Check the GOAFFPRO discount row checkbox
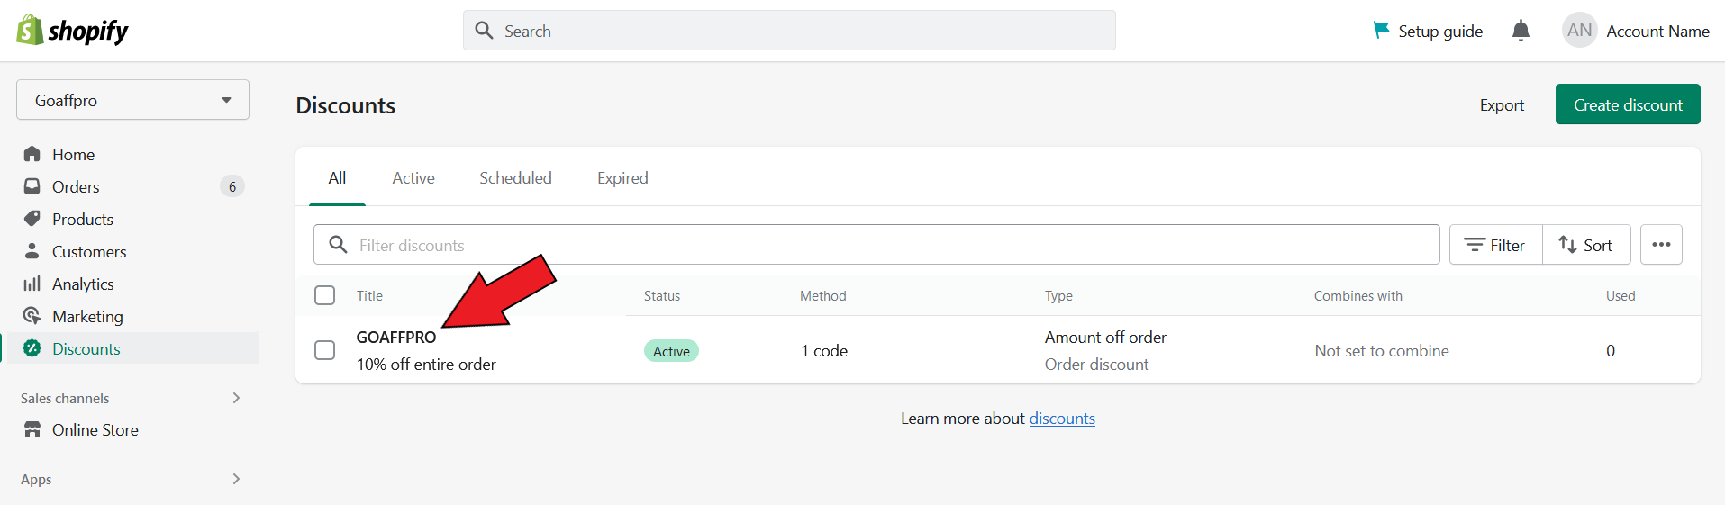Viewport: 1725px width, 505px height. [x=325, y=350]
